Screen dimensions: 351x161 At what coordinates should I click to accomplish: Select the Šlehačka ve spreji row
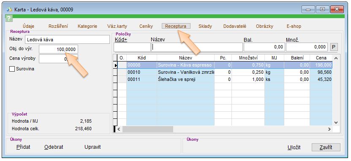[x=225, y=79]
